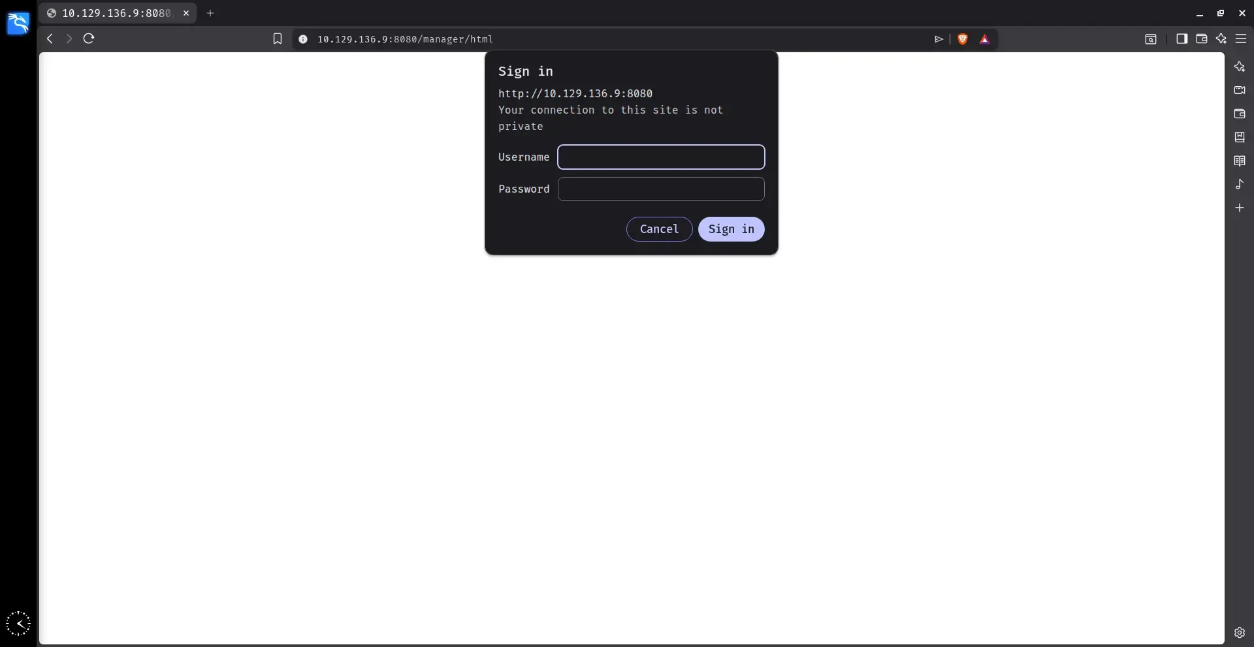
Task: Focus the Password input field
Action: (x=661, y=189)
